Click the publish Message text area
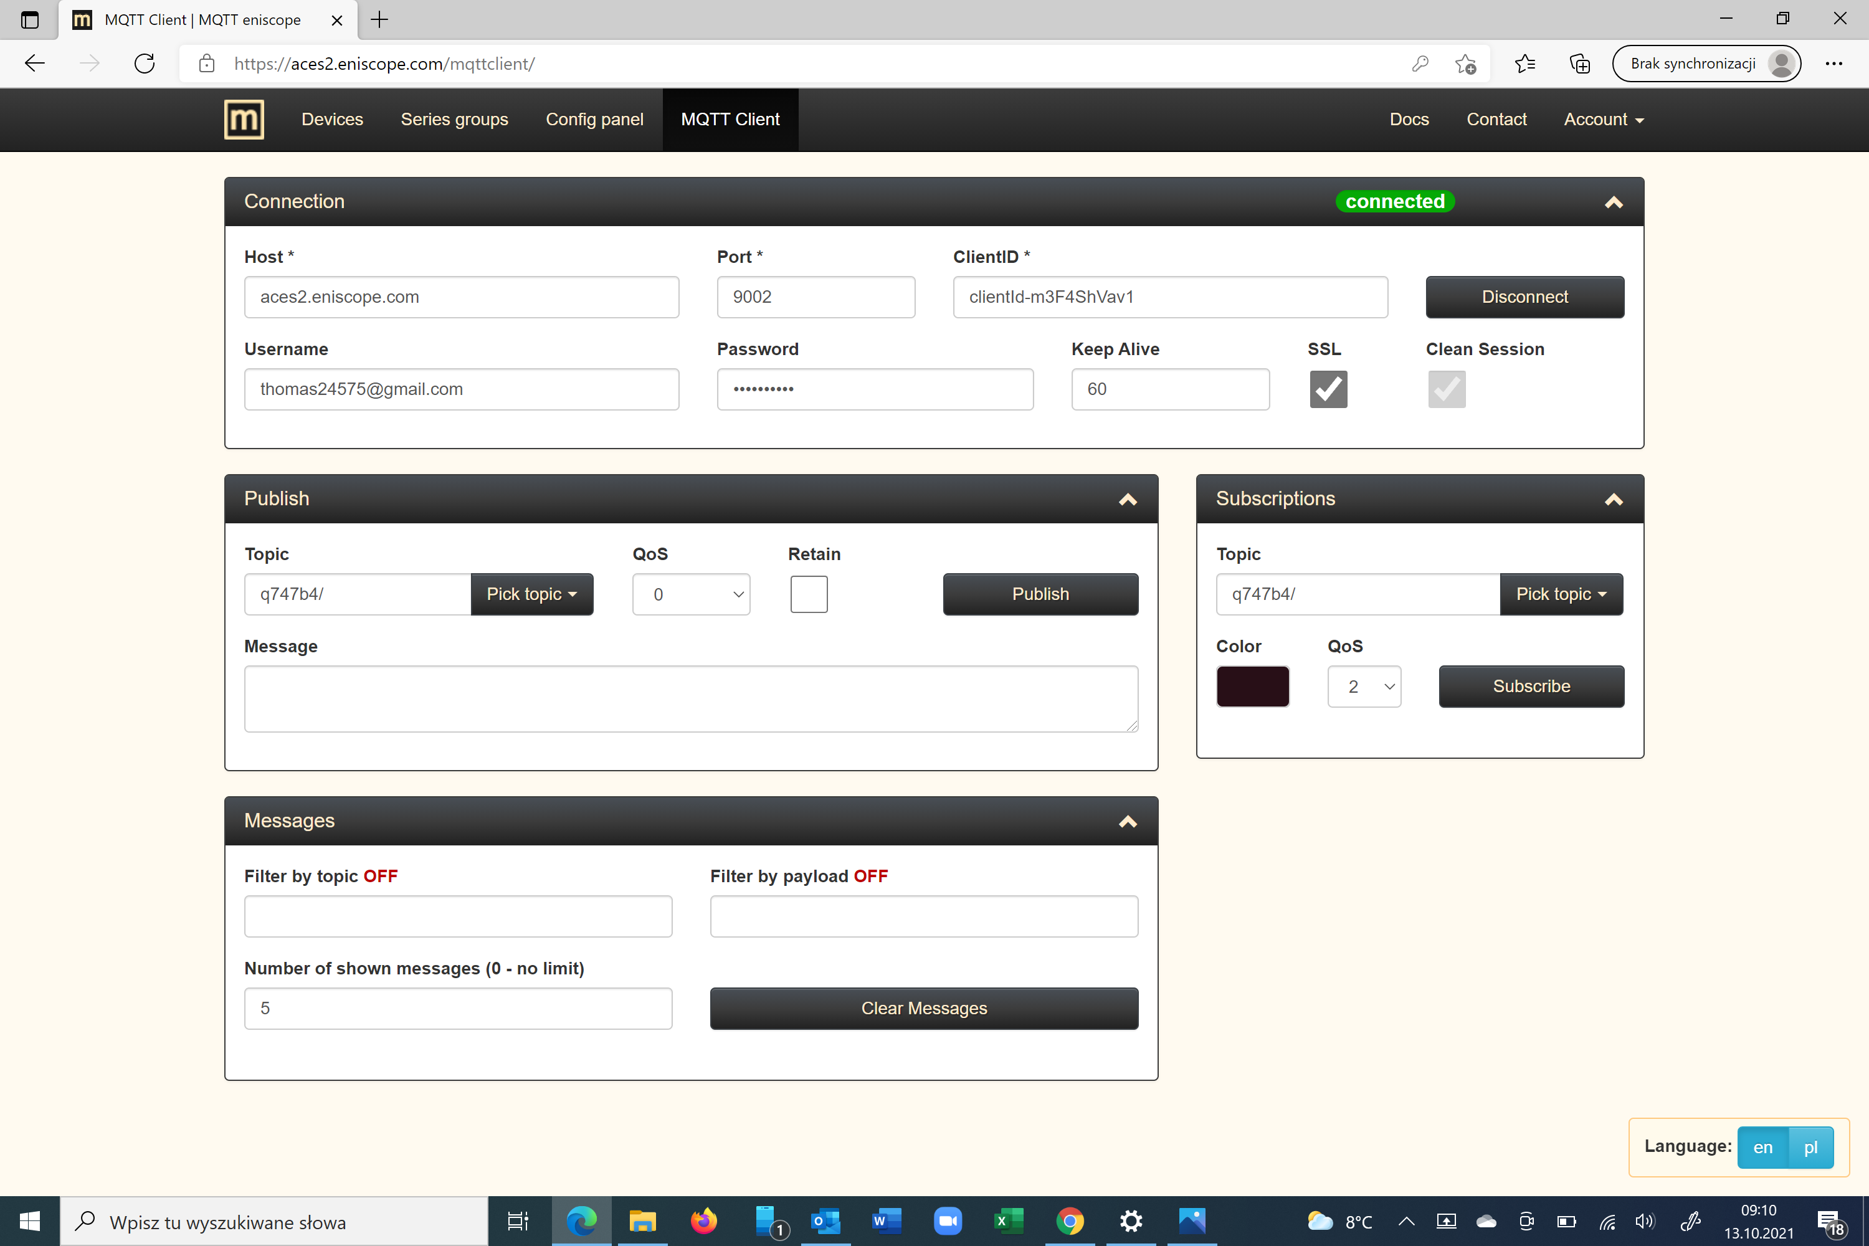1869x1246 pixels. click(x=690, y=698)
